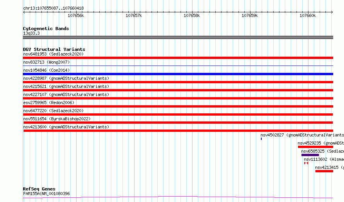Open the nsv4529235 variant label
The image size is (344, 202).
click(321, 143)
